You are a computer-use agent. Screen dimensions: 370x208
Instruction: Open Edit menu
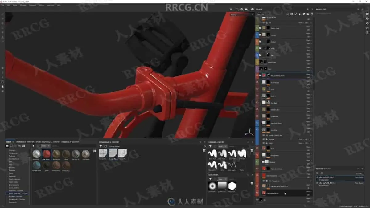(x=8, y=5)
